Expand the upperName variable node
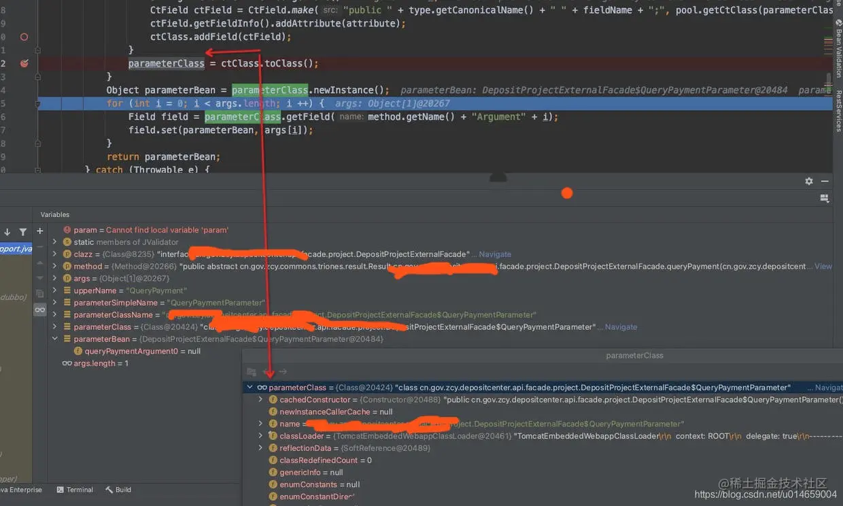Viewport: 843px width, 506px height. click(56, 290)
